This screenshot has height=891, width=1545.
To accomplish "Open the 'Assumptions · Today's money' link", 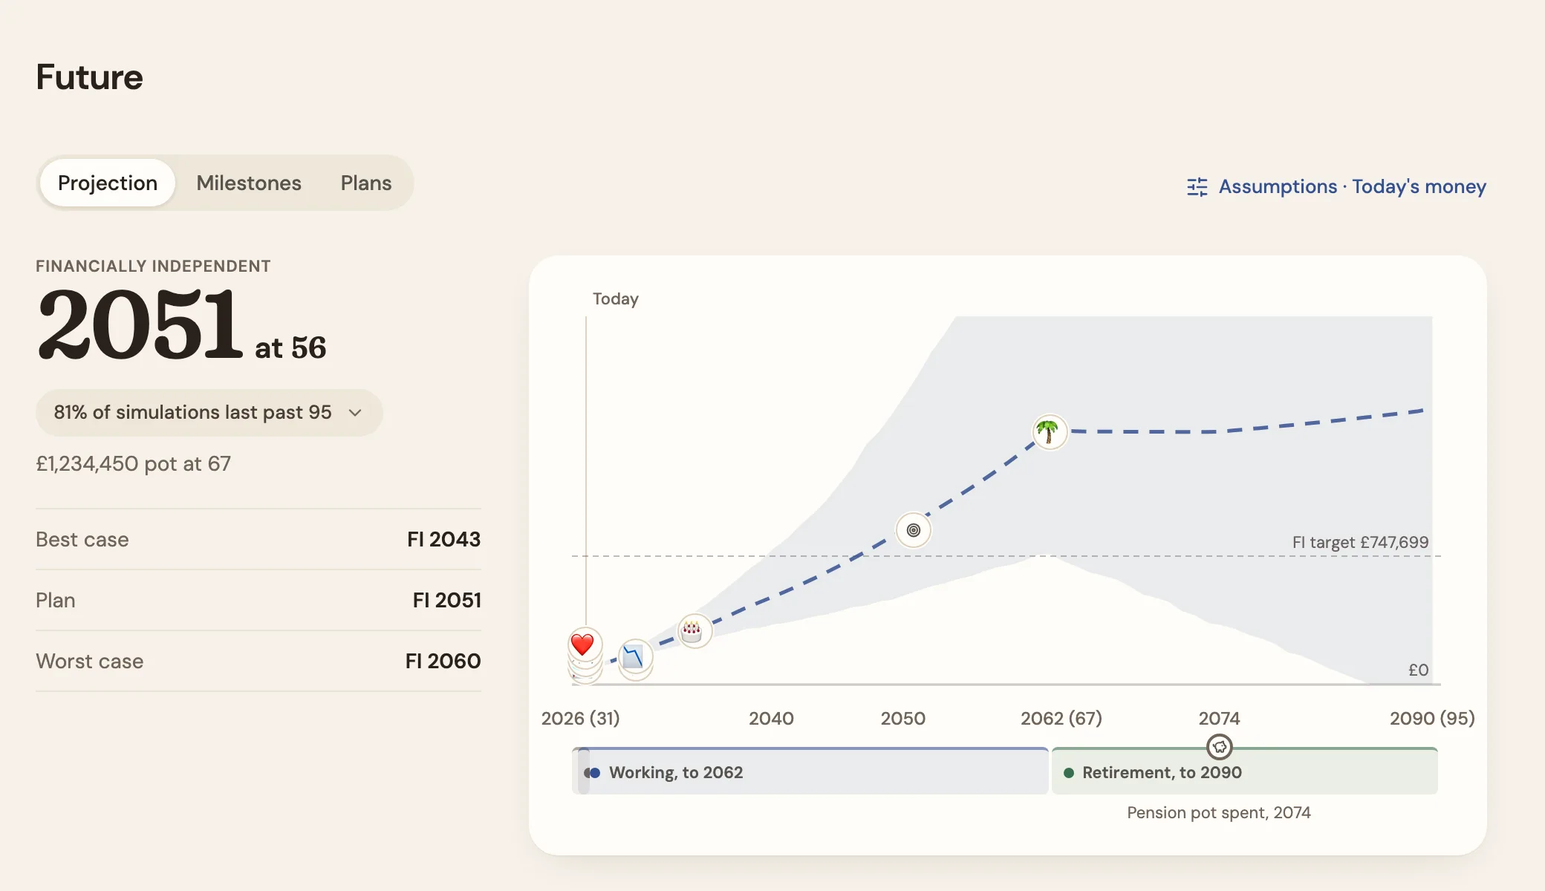I will (x=1337, y=187).
